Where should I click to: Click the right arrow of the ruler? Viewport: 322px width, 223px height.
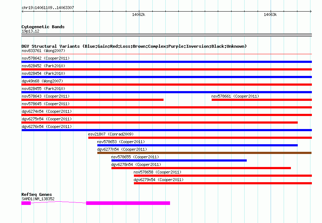[x=311, y=11]
